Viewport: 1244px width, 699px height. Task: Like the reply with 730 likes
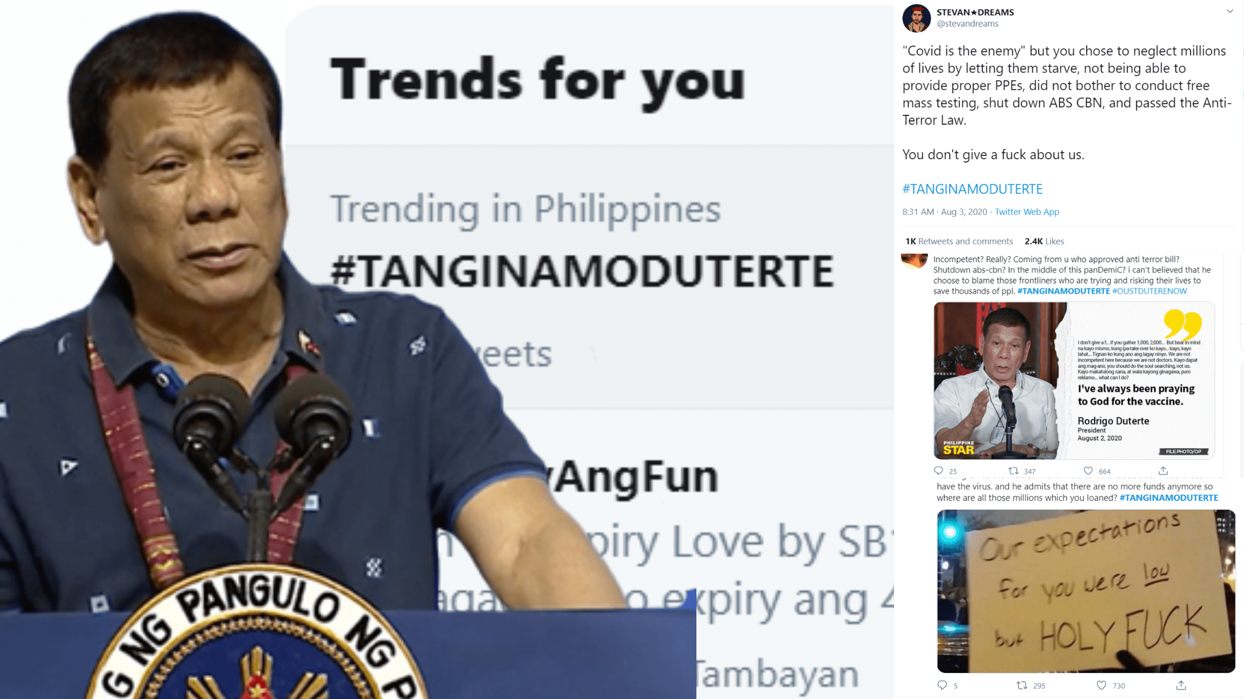[1102, 685]
